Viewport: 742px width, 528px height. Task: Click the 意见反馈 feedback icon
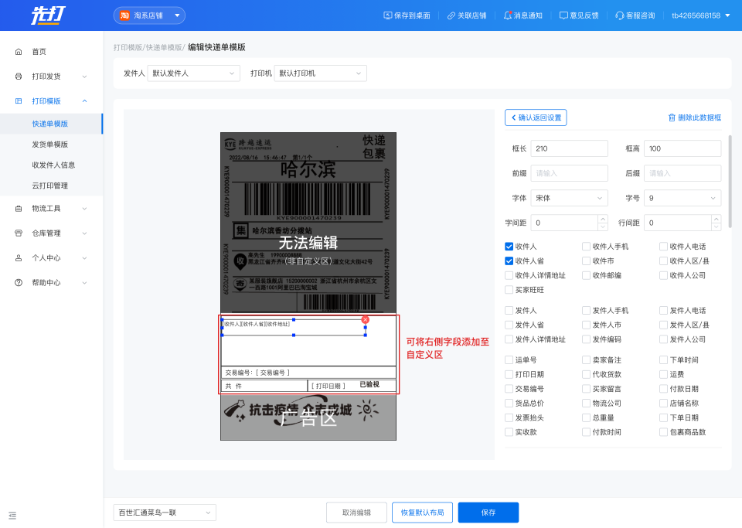(563, 15)
